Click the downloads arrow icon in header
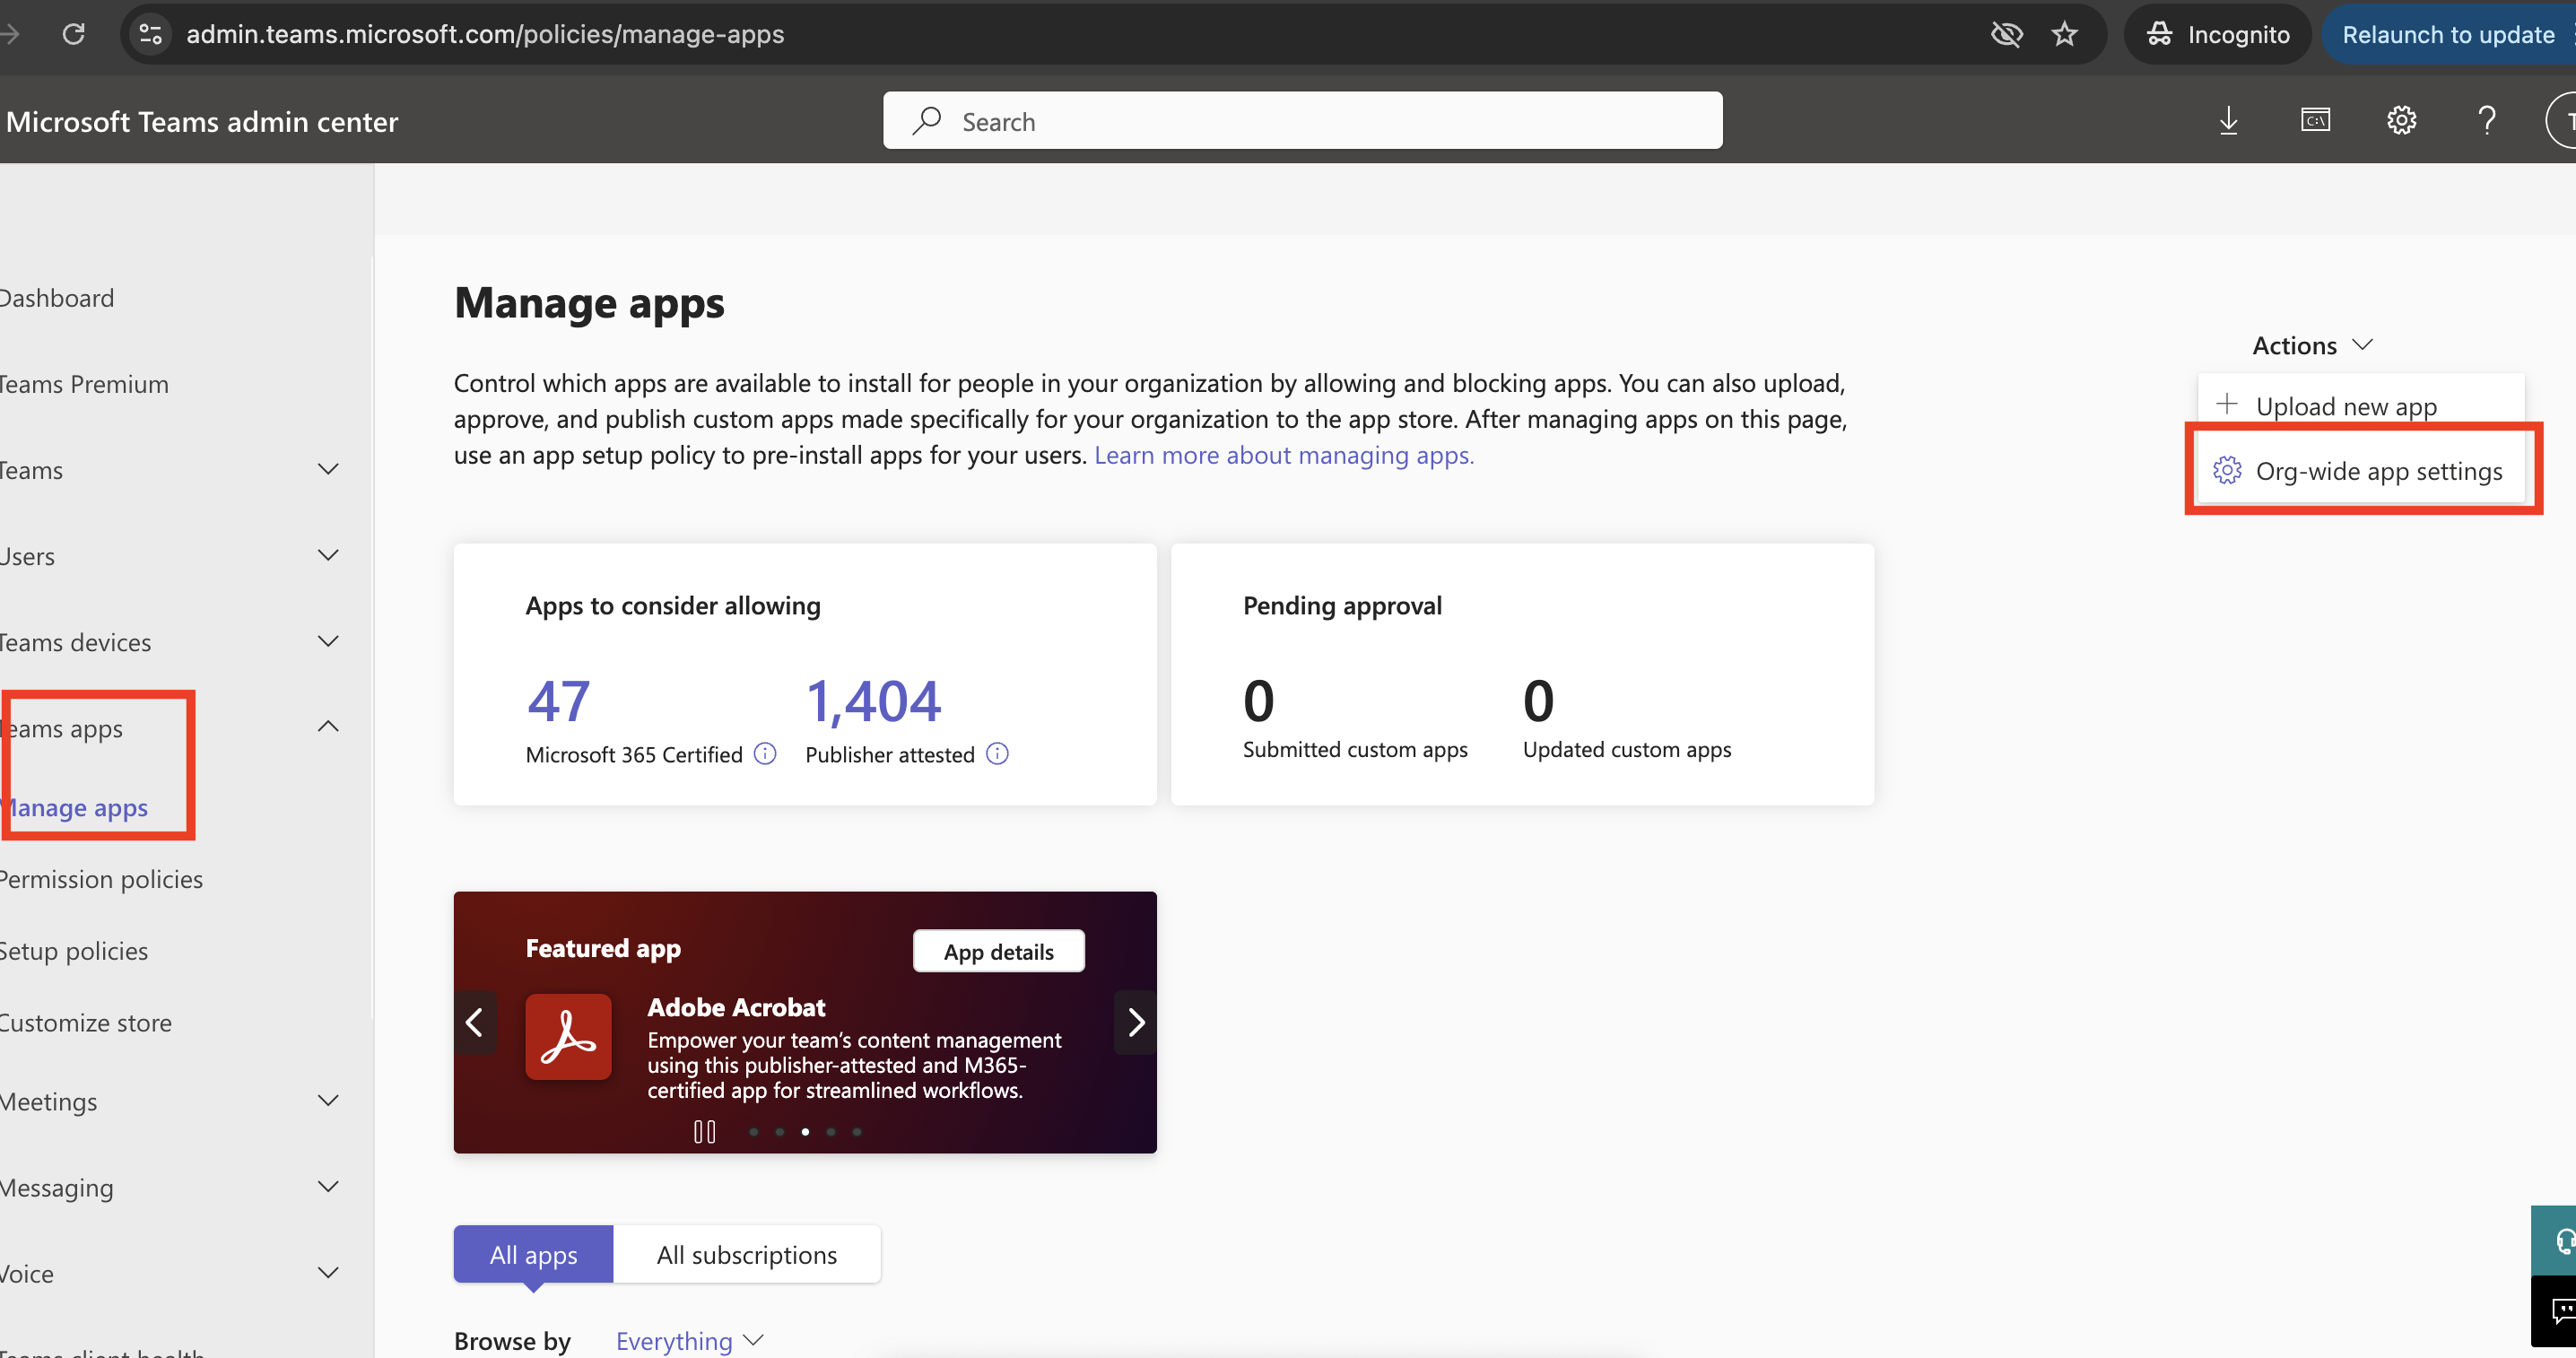 pyautogui.click(x=2228, y=121)
